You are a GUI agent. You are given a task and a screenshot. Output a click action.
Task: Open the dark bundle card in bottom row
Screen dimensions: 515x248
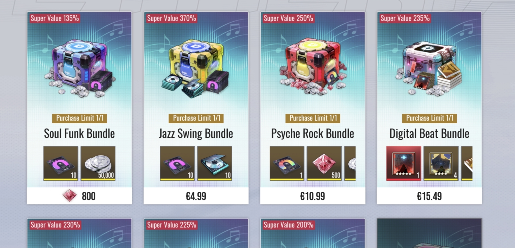[429, 233]
